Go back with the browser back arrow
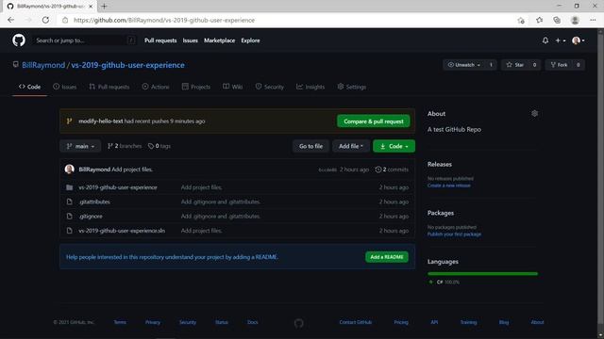 coord(10,20)
